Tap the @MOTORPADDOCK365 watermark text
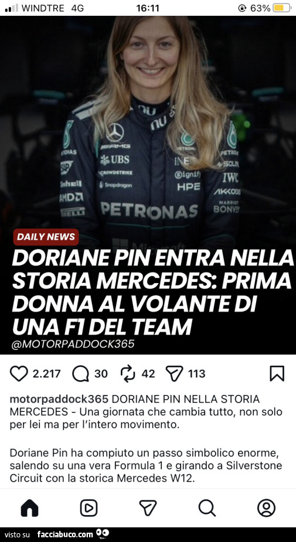296x542 pixels. (73, 345)
